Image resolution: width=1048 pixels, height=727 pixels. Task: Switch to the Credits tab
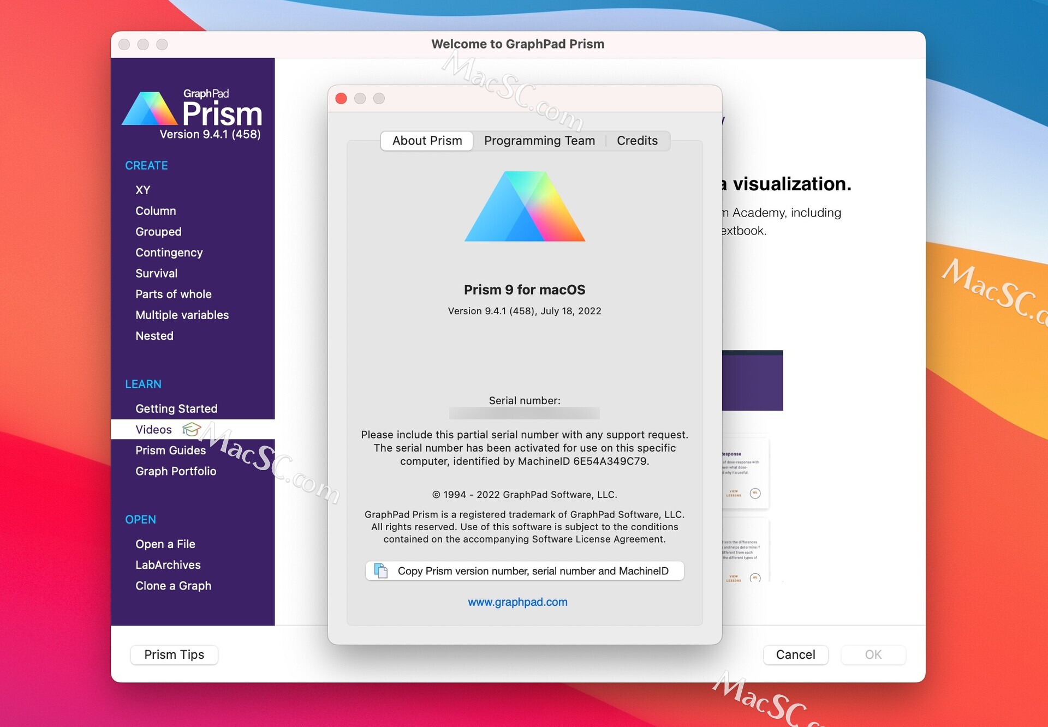click(x=637, y=140)
